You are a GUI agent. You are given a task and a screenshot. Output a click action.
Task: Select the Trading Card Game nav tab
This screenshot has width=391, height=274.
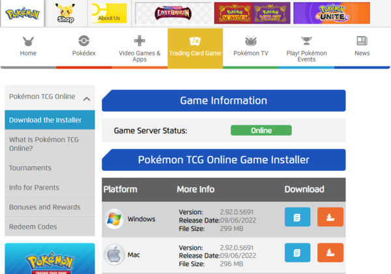(195, 48)
